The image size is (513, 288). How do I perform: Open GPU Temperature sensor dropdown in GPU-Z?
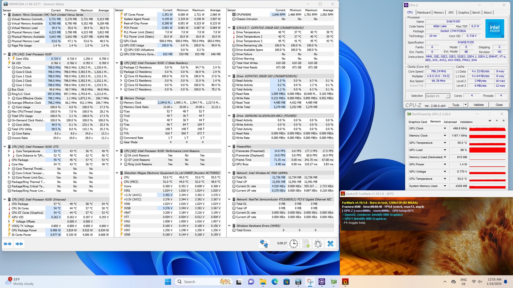pos(445,143)
